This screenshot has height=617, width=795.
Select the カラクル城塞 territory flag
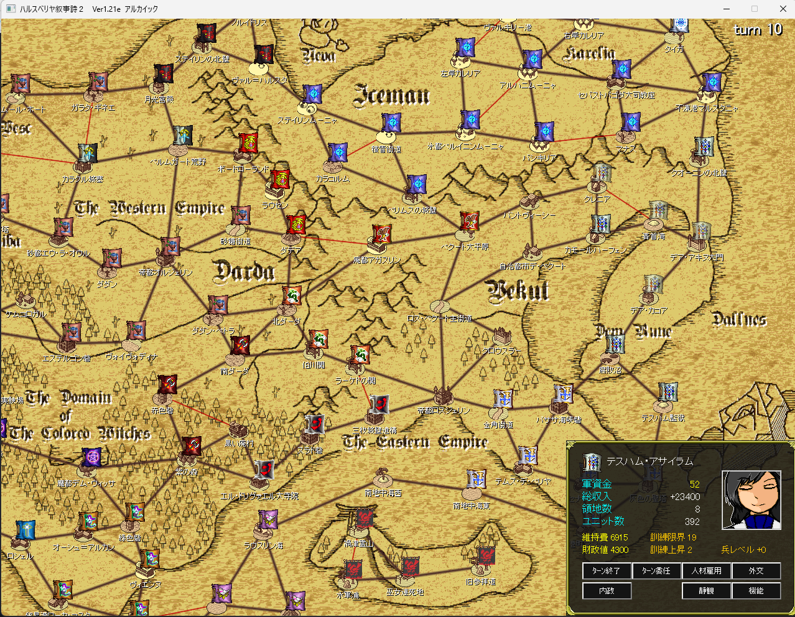[88, 154]
